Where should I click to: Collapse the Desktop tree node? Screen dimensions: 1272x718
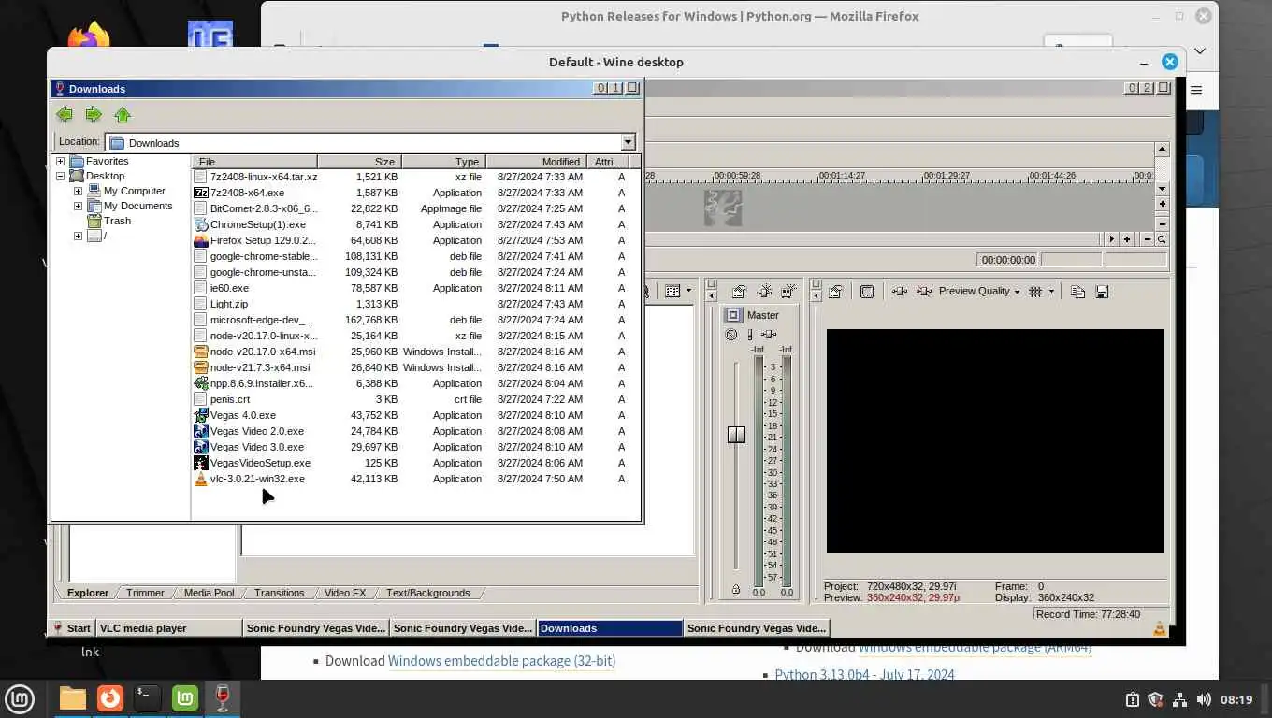[61, 176]
